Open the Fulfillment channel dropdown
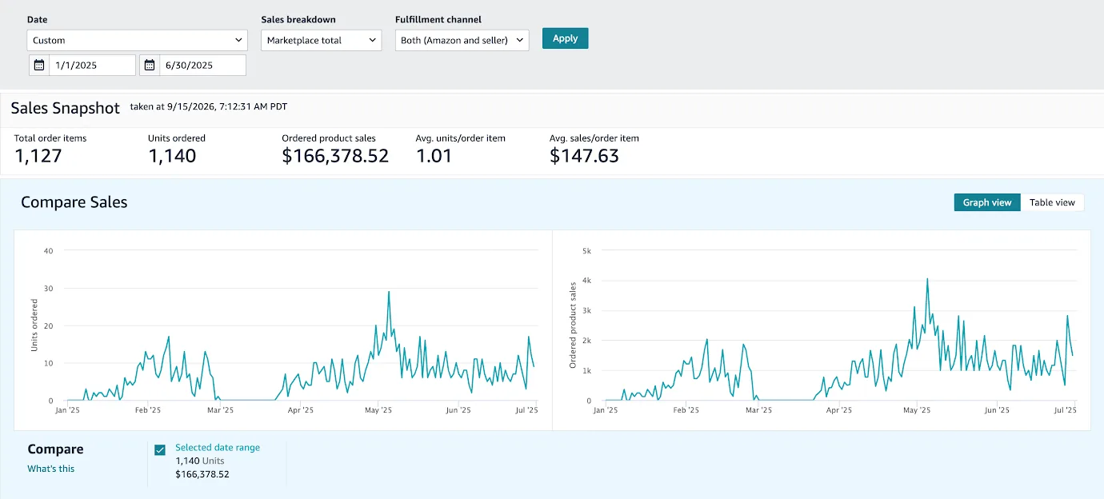This screenshot has height=499, width=1104. (x=462, y=40)
